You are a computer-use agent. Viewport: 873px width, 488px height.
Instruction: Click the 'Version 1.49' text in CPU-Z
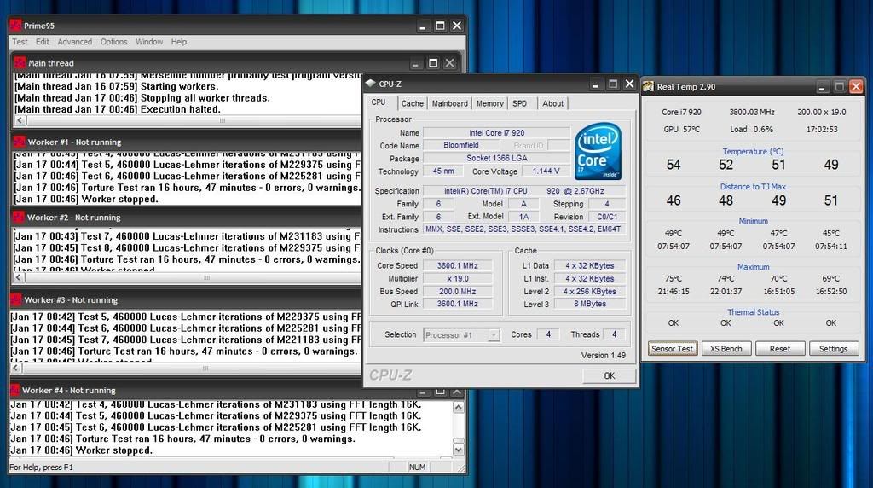[x=603, y=356]
